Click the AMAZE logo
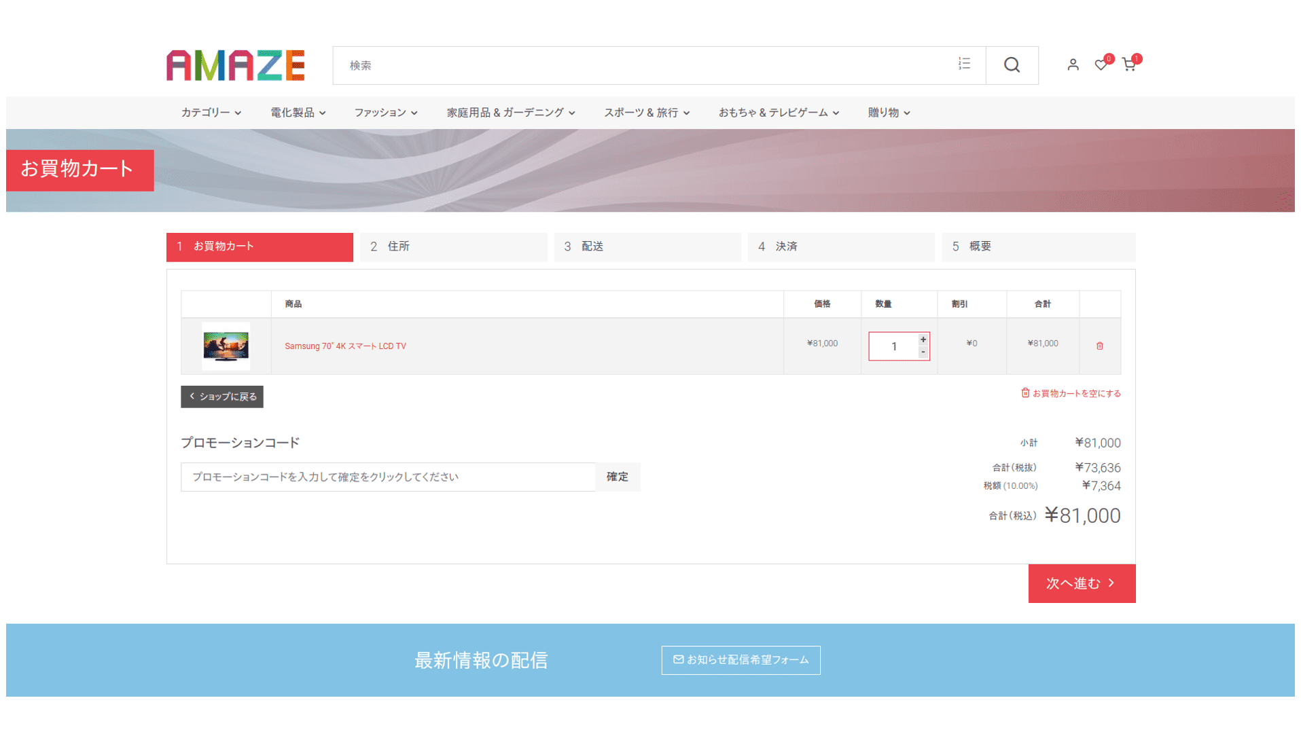 tap(236, 65)
